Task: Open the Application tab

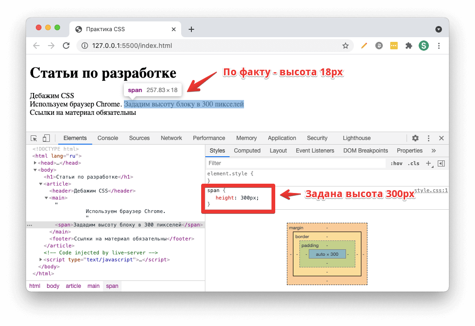Action: [x=282, y=138]
